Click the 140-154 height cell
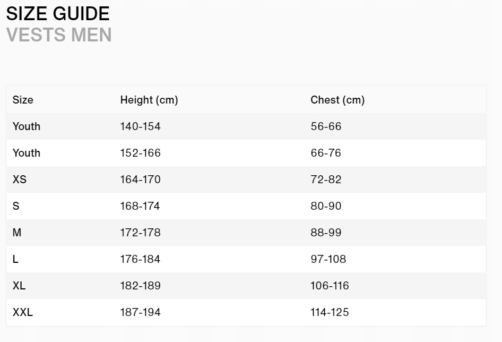Screen dimensions: 502x342 coord(140,126)
